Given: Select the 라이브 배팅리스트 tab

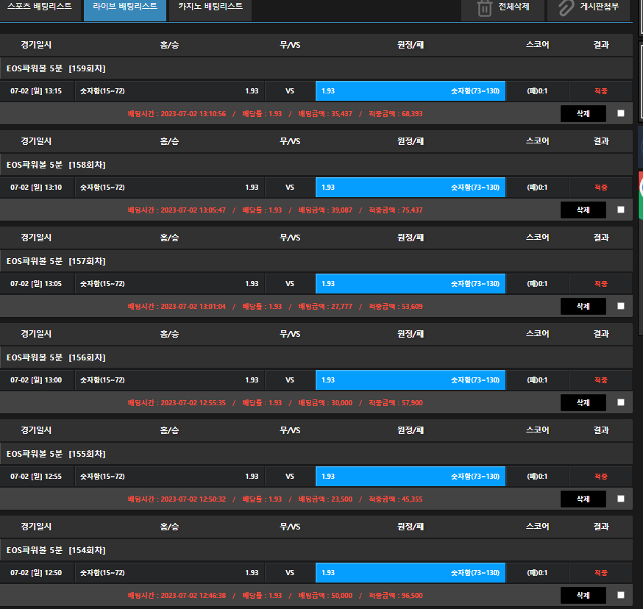Looking at the screenshot, I should 124,7.
